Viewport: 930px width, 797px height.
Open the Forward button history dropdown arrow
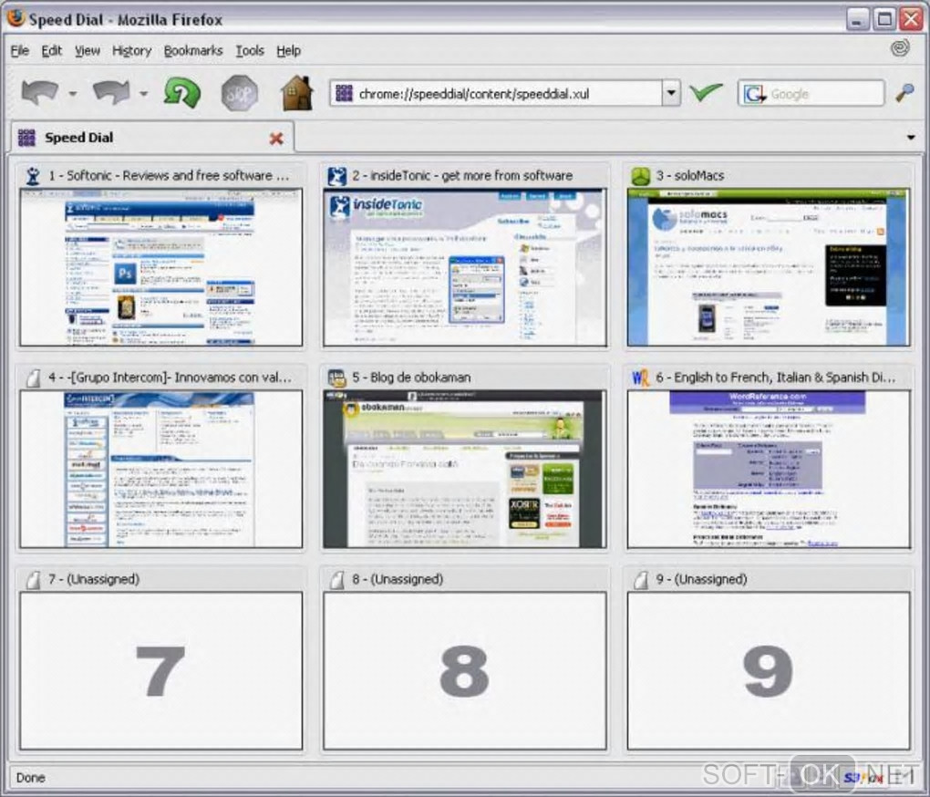tap(143, 93)
